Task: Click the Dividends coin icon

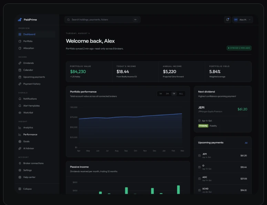Action: [x=20, y=63]
